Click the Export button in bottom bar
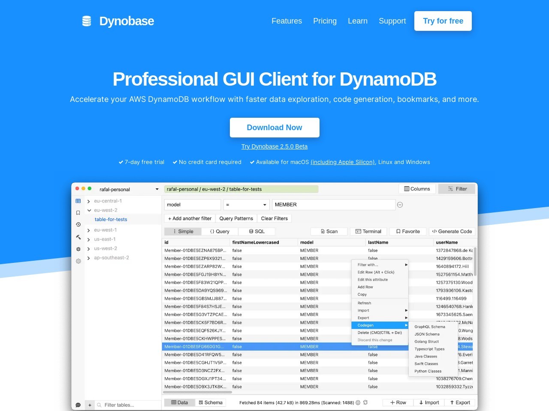The width and height of the screenshot is (549, 411). pos(460,402)
